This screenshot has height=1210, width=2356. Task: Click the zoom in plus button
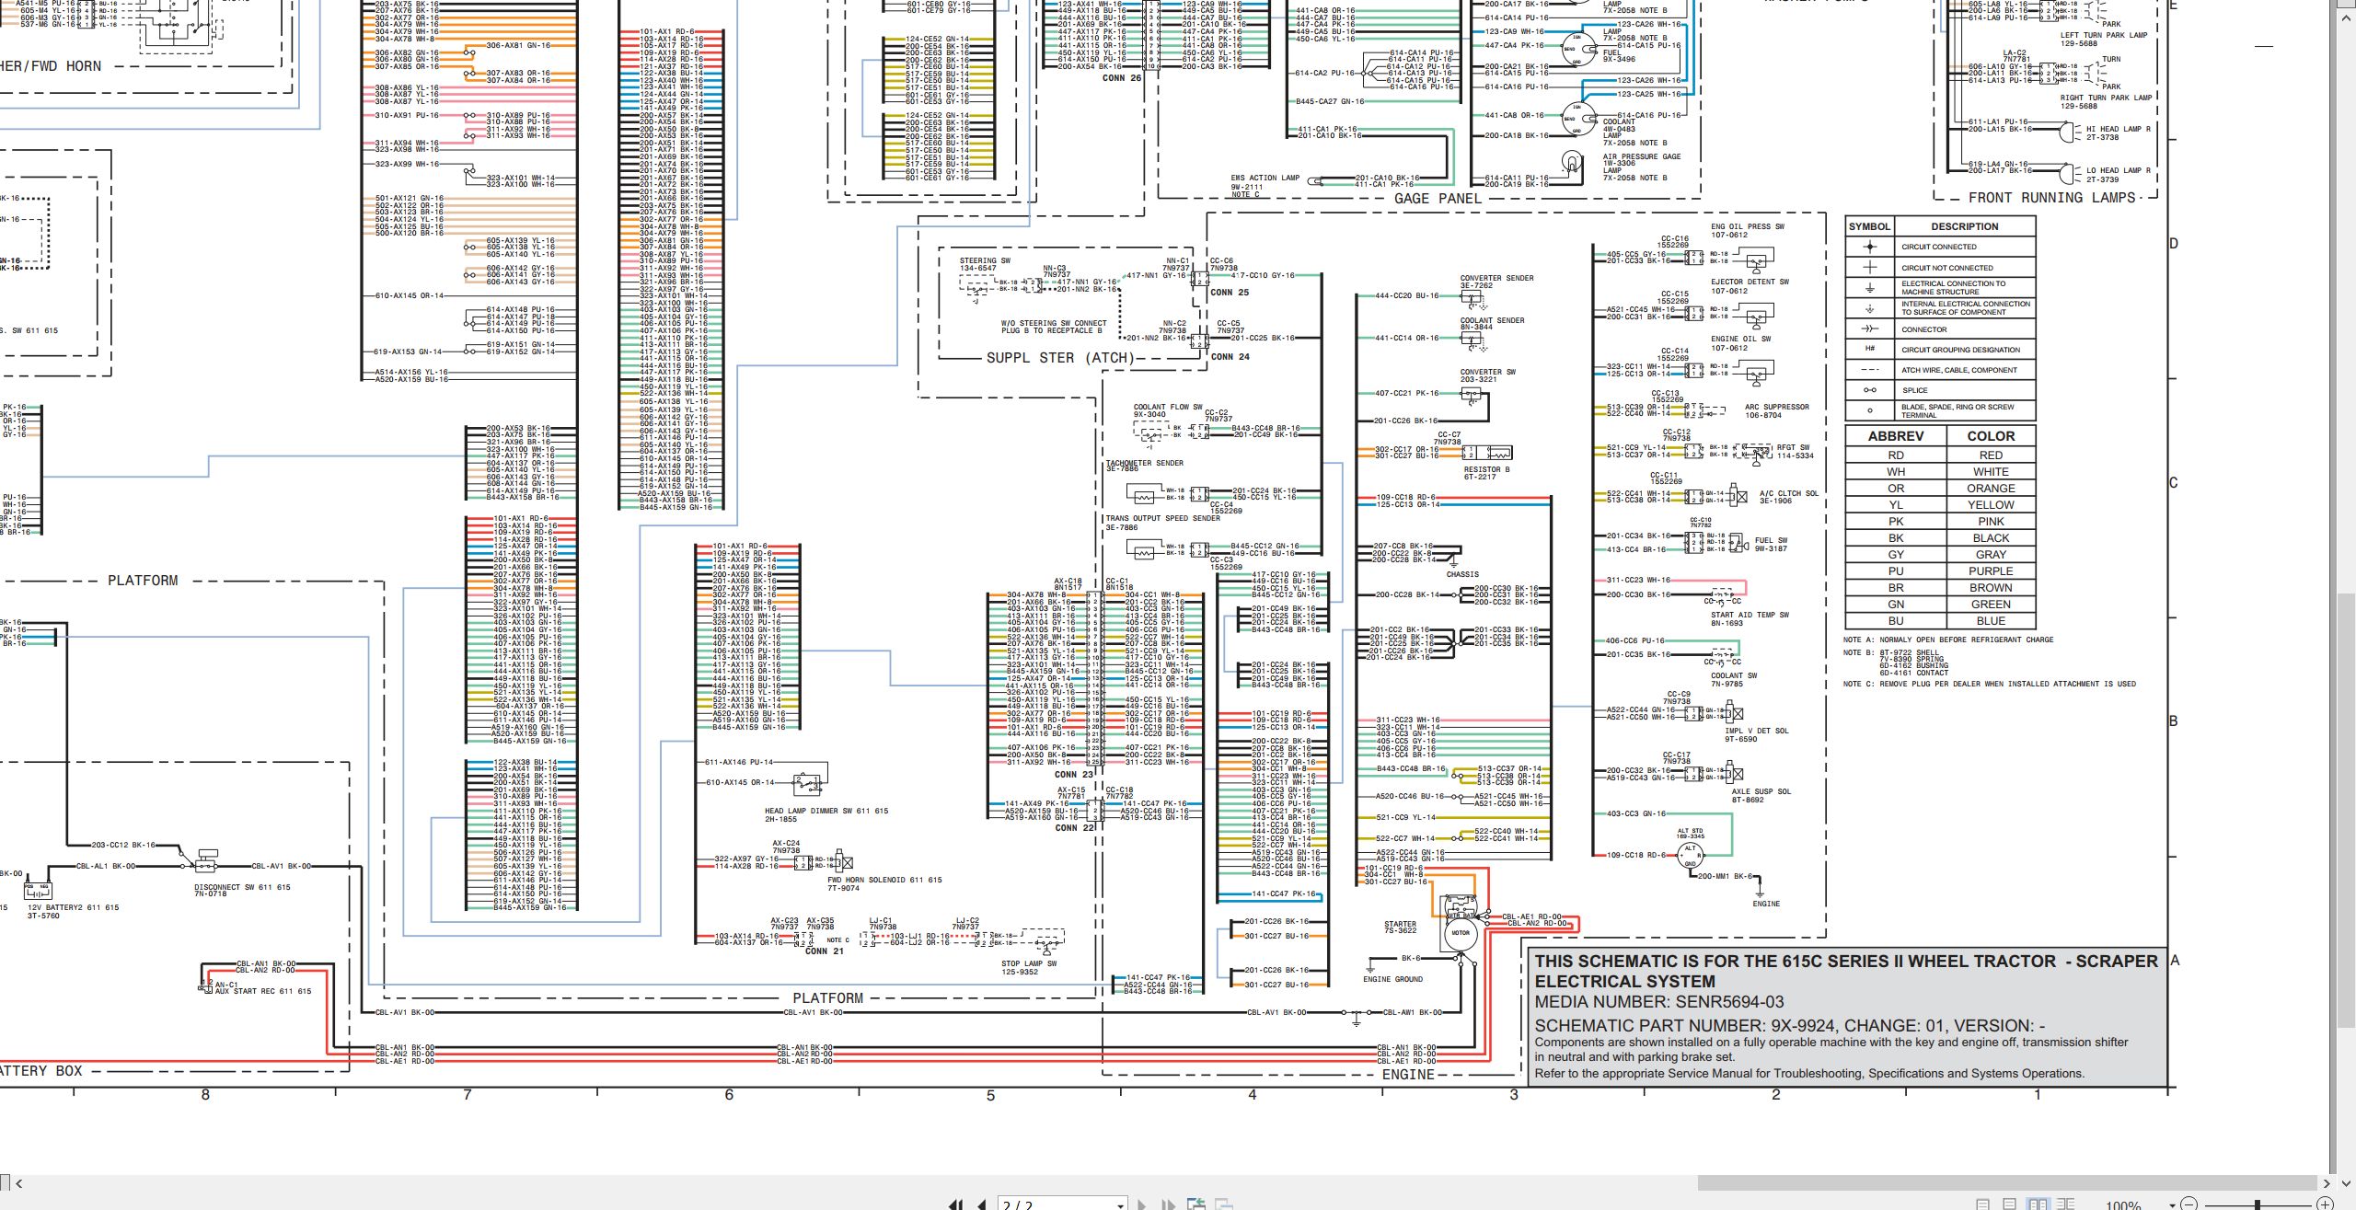pyautogui.click(x=2325, y=1204)
